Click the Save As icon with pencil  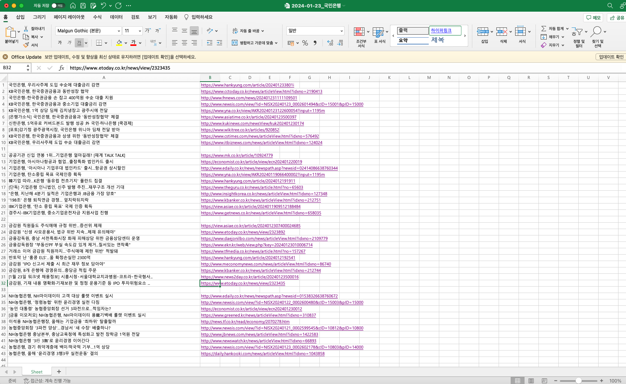[93, 6]
